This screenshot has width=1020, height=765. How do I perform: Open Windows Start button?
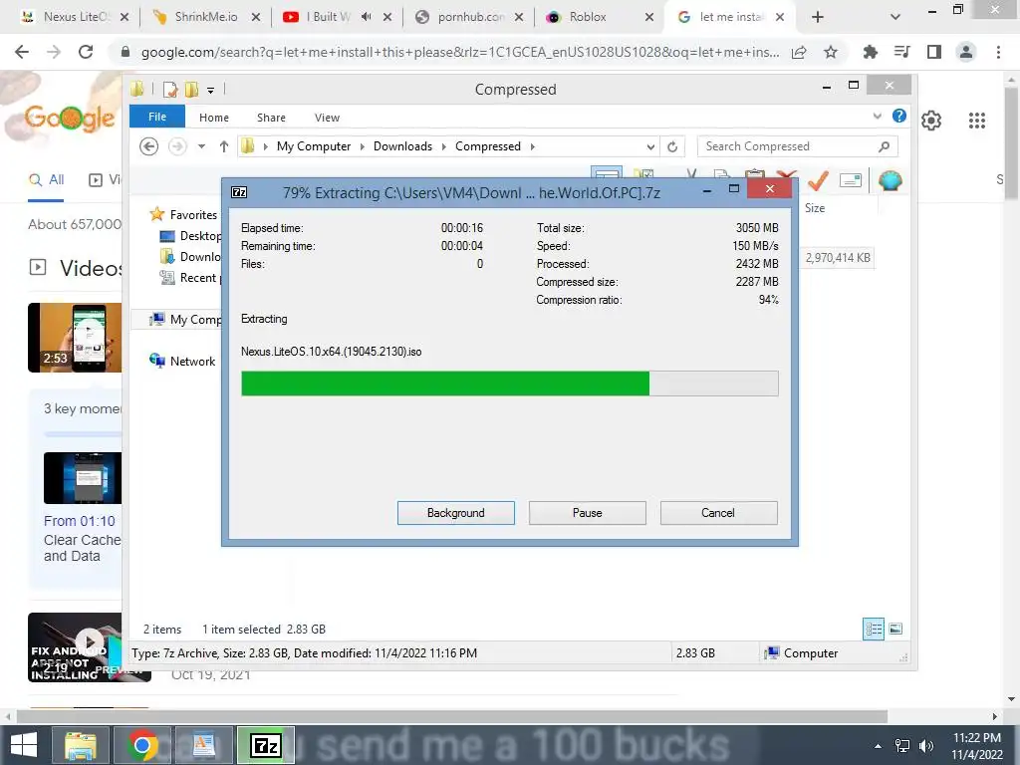tap(24, 745)
